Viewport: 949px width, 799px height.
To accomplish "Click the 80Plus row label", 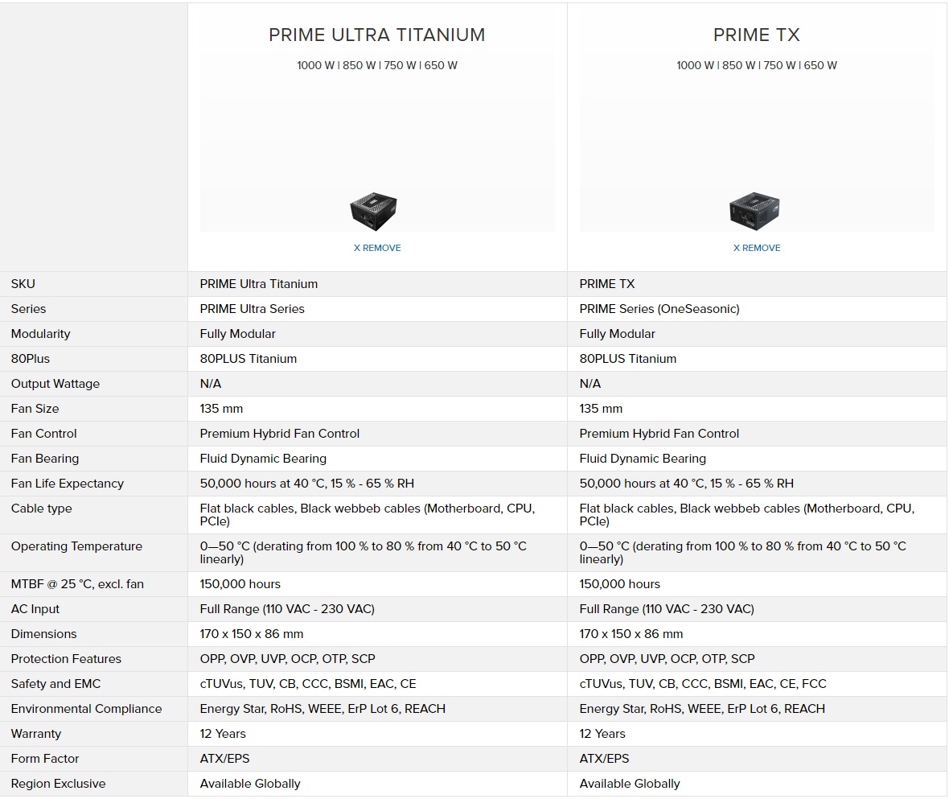I will [x=31, y=359].
